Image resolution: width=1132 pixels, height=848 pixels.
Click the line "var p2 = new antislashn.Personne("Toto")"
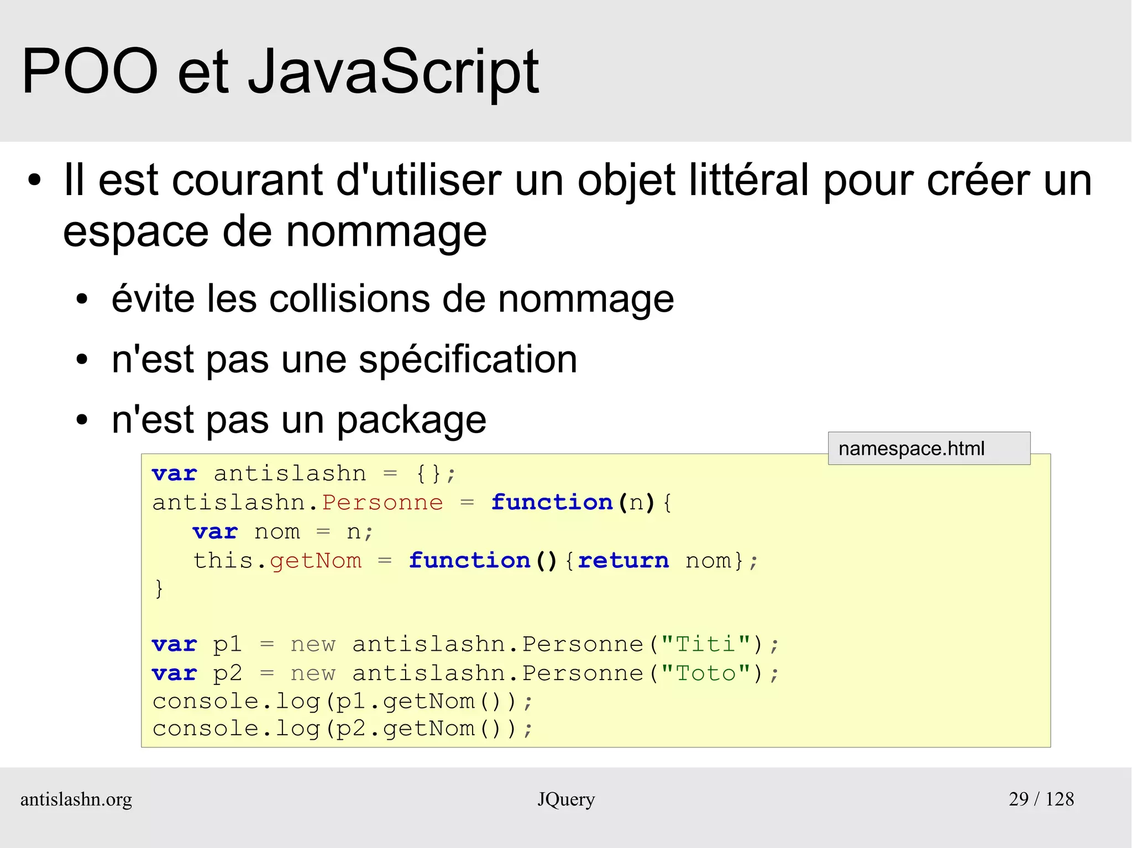click(465, 673)
